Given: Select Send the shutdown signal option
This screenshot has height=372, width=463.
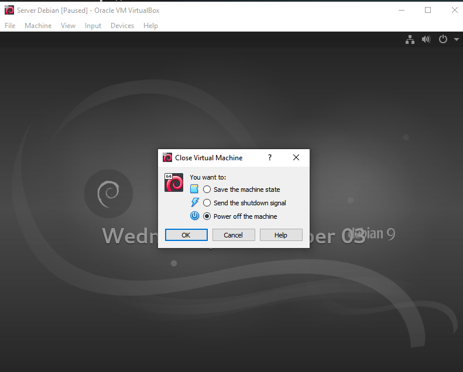Looking at the screenshot, I should click(207, 203).
